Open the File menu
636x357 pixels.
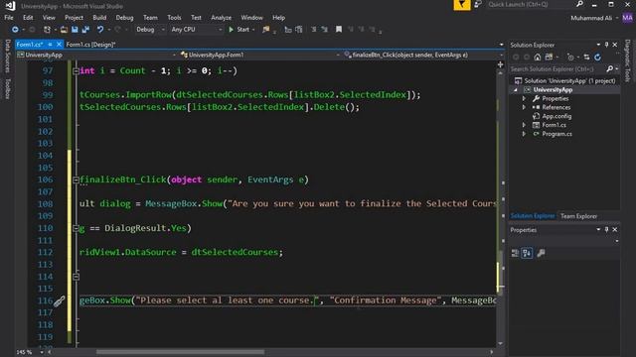coord(9,18)
